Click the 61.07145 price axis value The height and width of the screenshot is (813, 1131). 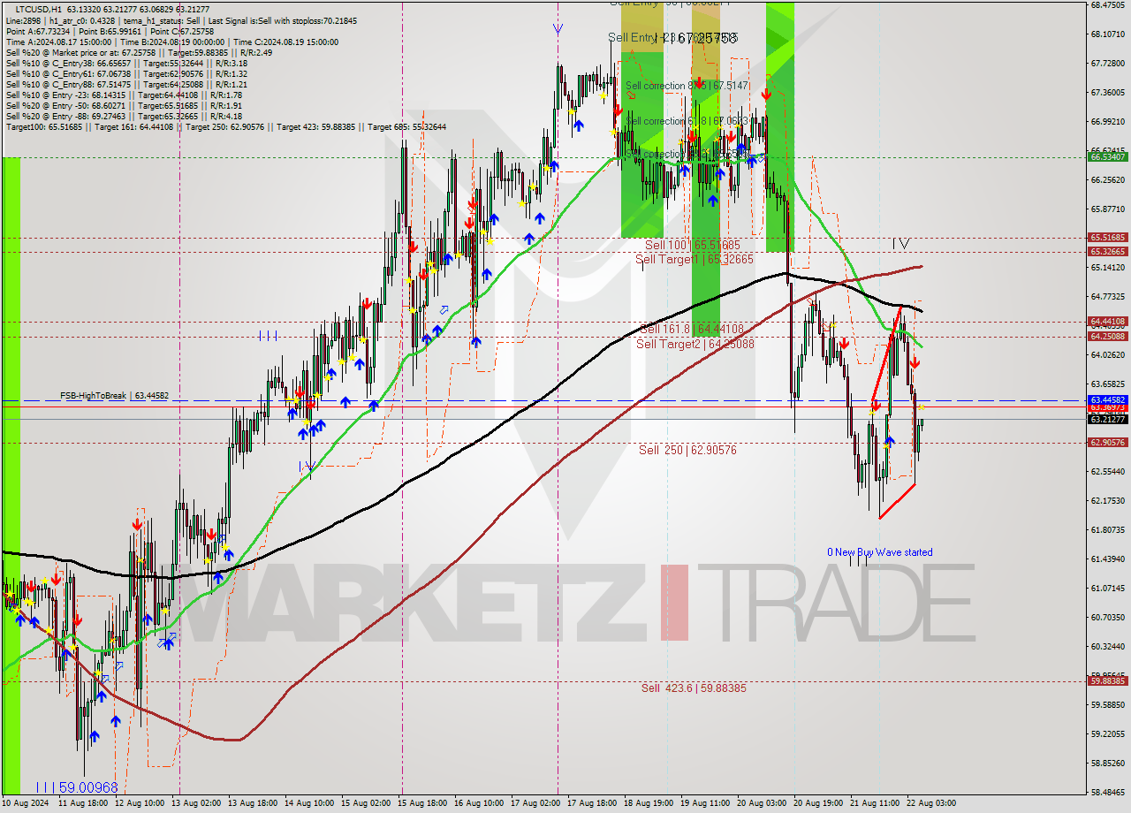point(1107,588)
